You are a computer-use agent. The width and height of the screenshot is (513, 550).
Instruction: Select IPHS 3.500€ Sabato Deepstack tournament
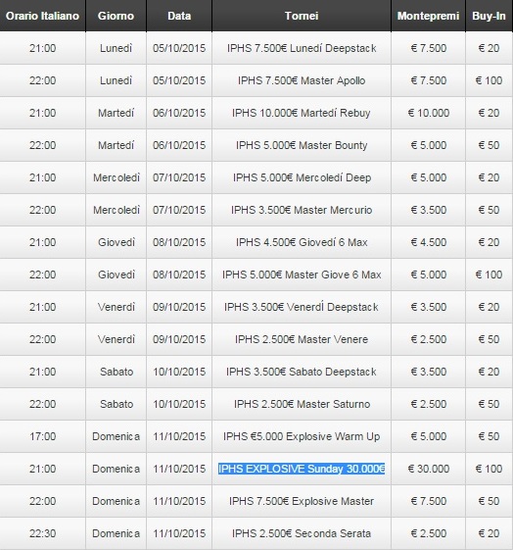[x=302, y=372]
